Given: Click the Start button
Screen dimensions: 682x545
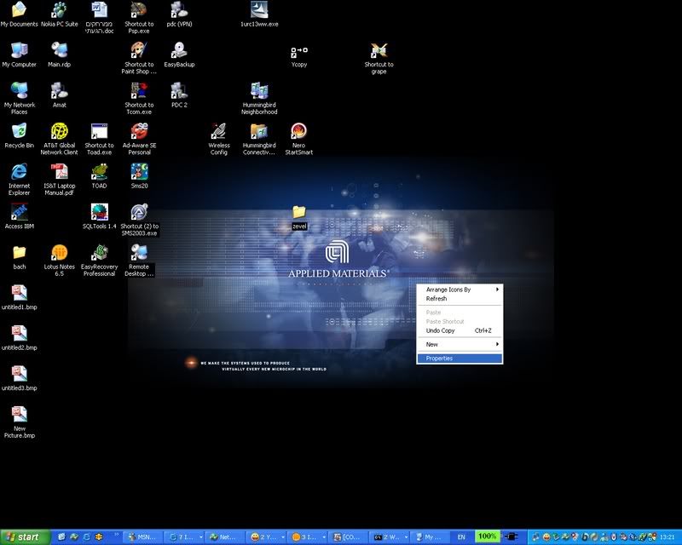Looking at the screenshot, I should (x=25, y=537).
